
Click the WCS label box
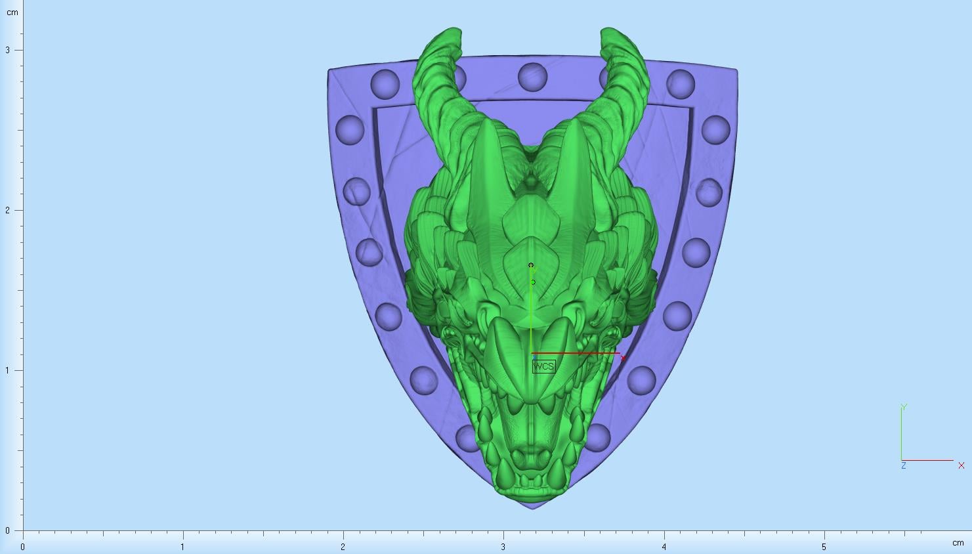click(x=543, y=366)
